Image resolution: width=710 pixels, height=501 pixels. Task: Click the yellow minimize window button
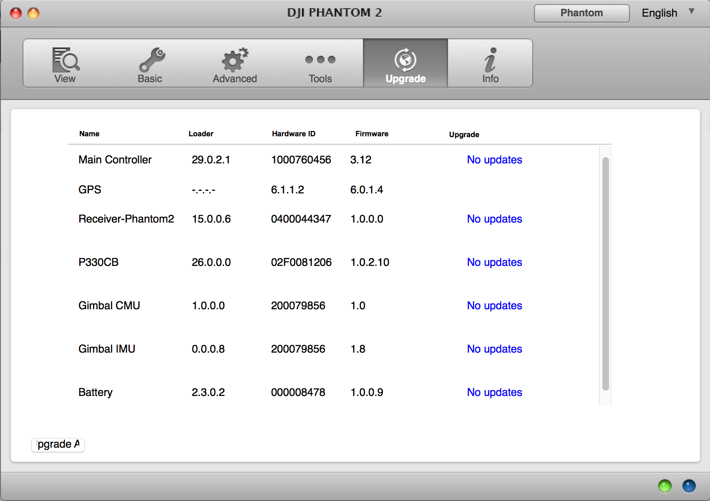33,13
